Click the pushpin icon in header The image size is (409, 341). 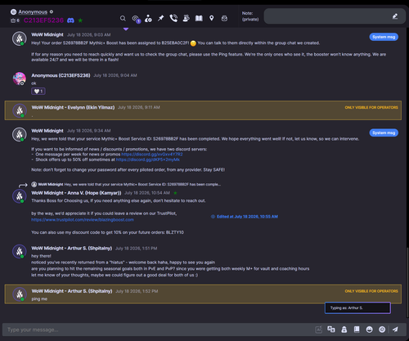pos(161,18)
